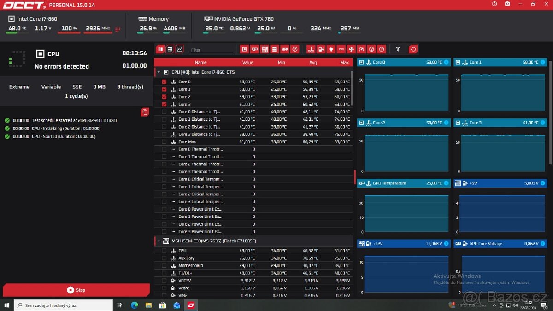Switch to split table-and-graph view

(160, 49)
